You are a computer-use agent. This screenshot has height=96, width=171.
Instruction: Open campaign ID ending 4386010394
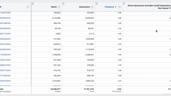[x=5, y=65]
